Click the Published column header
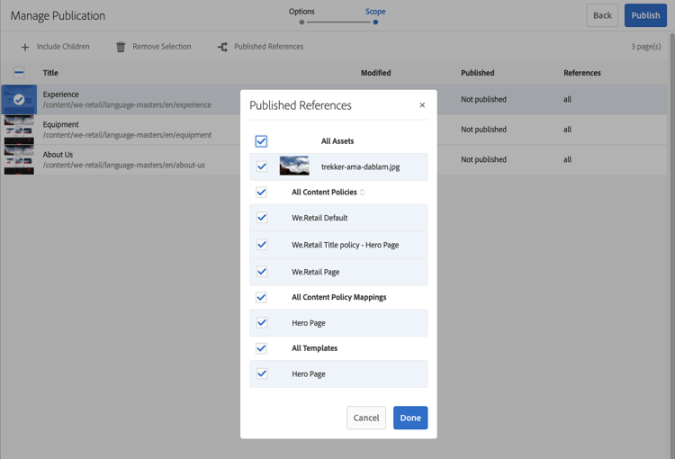Viewport: 675px width, 459px height. (477, 73)
